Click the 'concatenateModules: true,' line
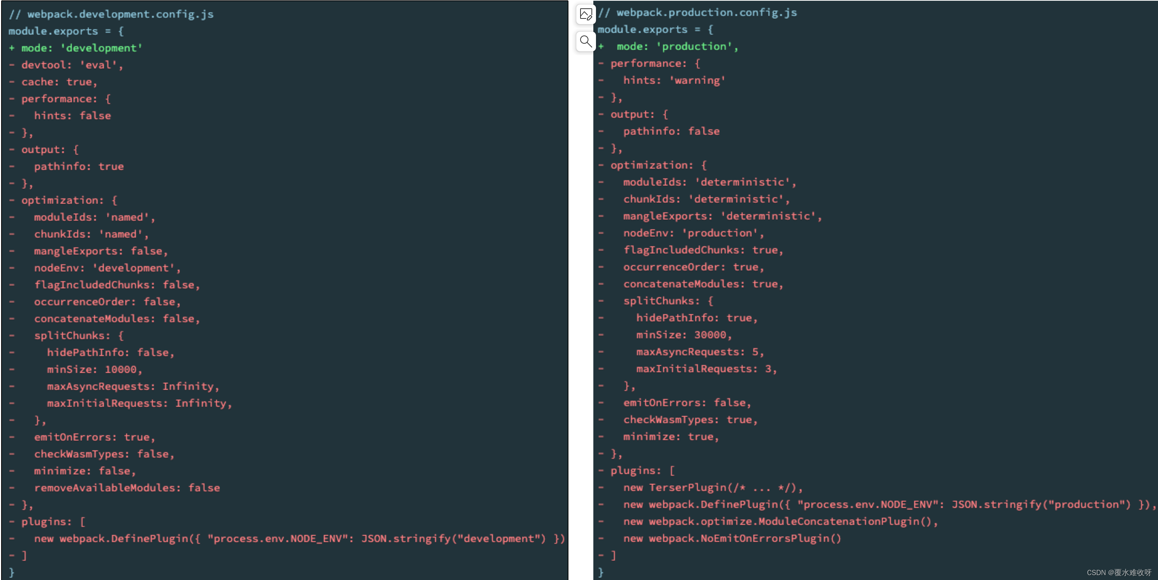This screenshot has height=580, width=1158. coord(703,284)
